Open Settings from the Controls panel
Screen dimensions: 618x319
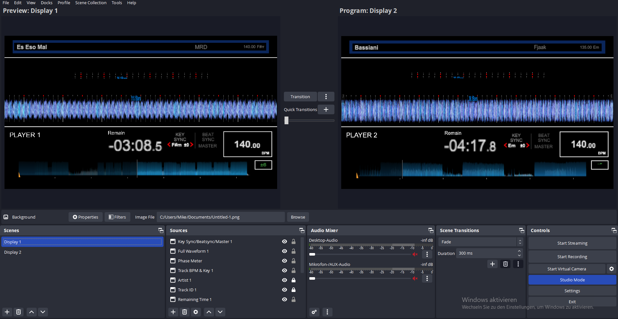[572, 291]
